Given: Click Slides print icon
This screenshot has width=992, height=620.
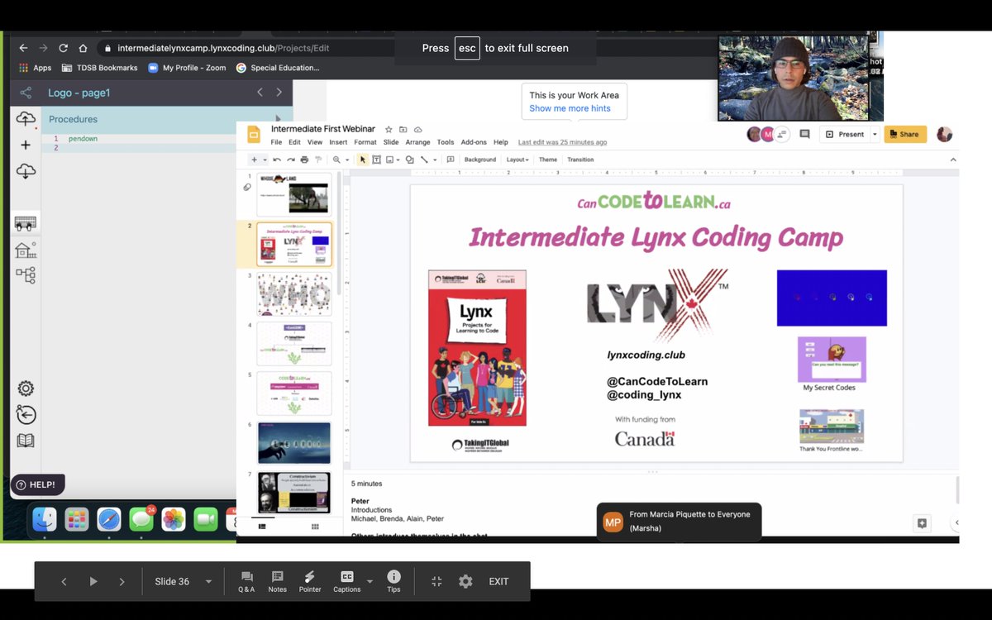Looking at the screenshot, I should (x=304, y=160).
